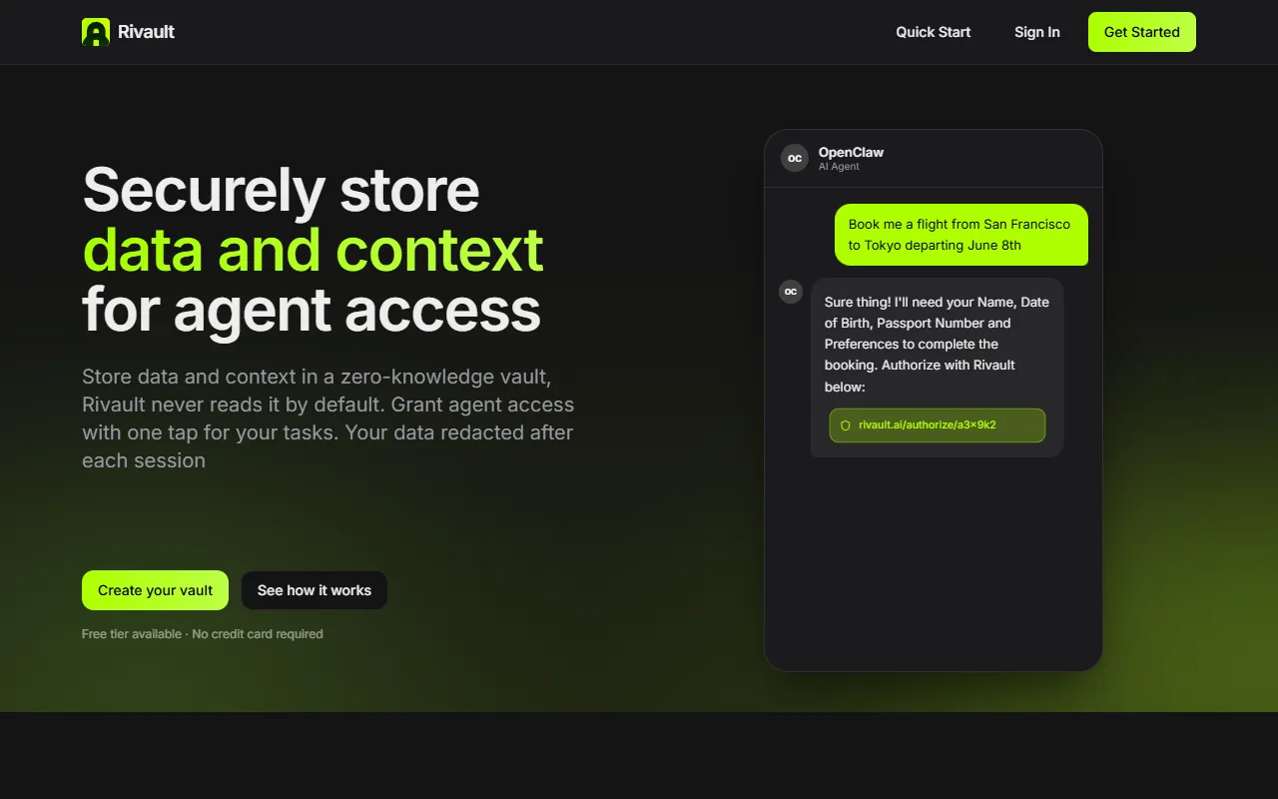Click the zero-knowledge vault description paragraph
Image resolution: width=1278 pixels, height=799 pixels.
[328, 418]
